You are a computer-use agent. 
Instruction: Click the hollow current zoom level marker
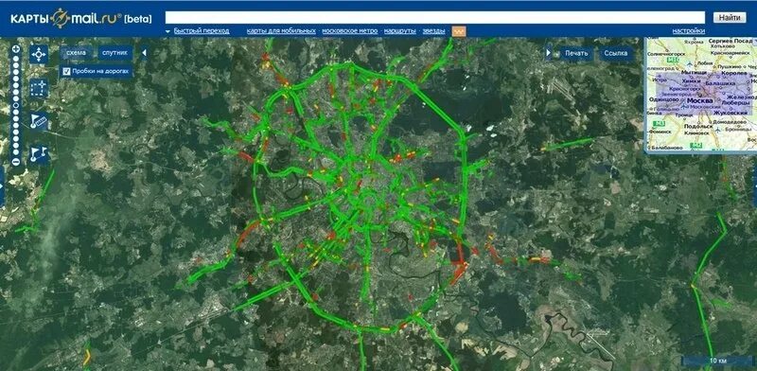16,105
